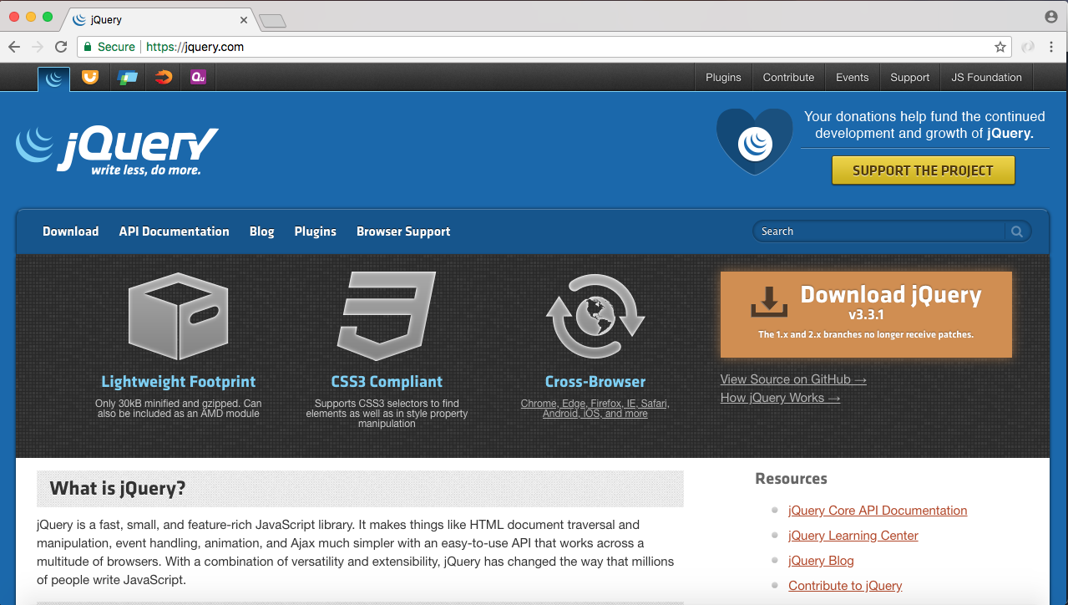The image size is (1068, 605).
Task: Open the Support top menu item
Action: [x=909, y=78]
